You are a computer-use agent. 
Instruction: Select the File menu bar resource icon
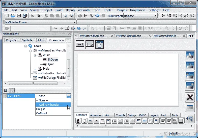tap(80, 45)
